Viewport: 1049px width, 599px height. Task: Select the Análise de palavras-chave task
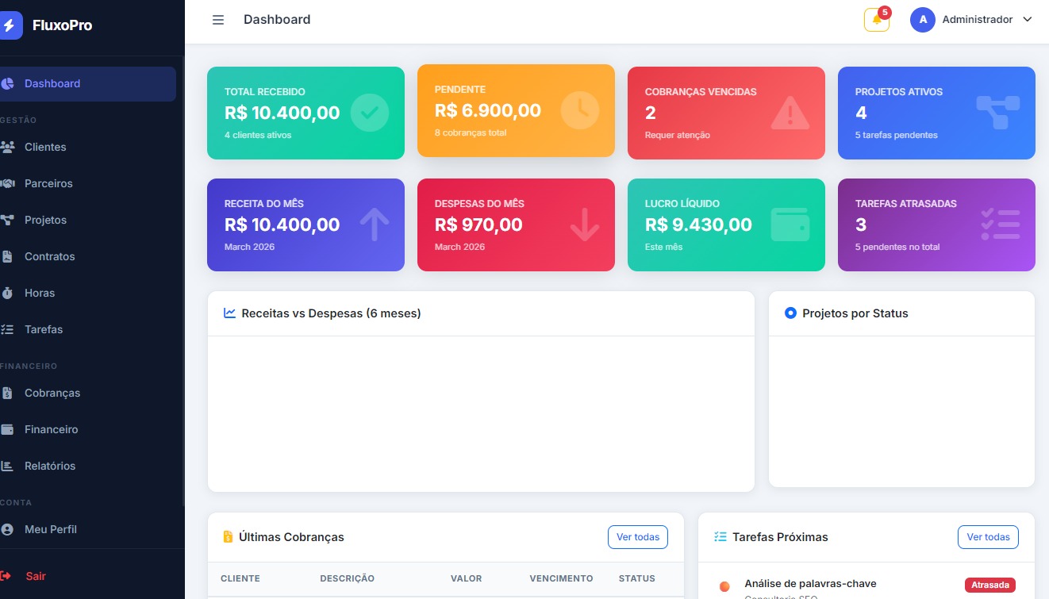coord(810,584)
